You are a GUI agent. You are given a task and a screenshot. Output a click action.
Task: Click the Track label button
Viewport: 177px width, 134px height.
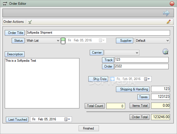[x=108, y=60]
